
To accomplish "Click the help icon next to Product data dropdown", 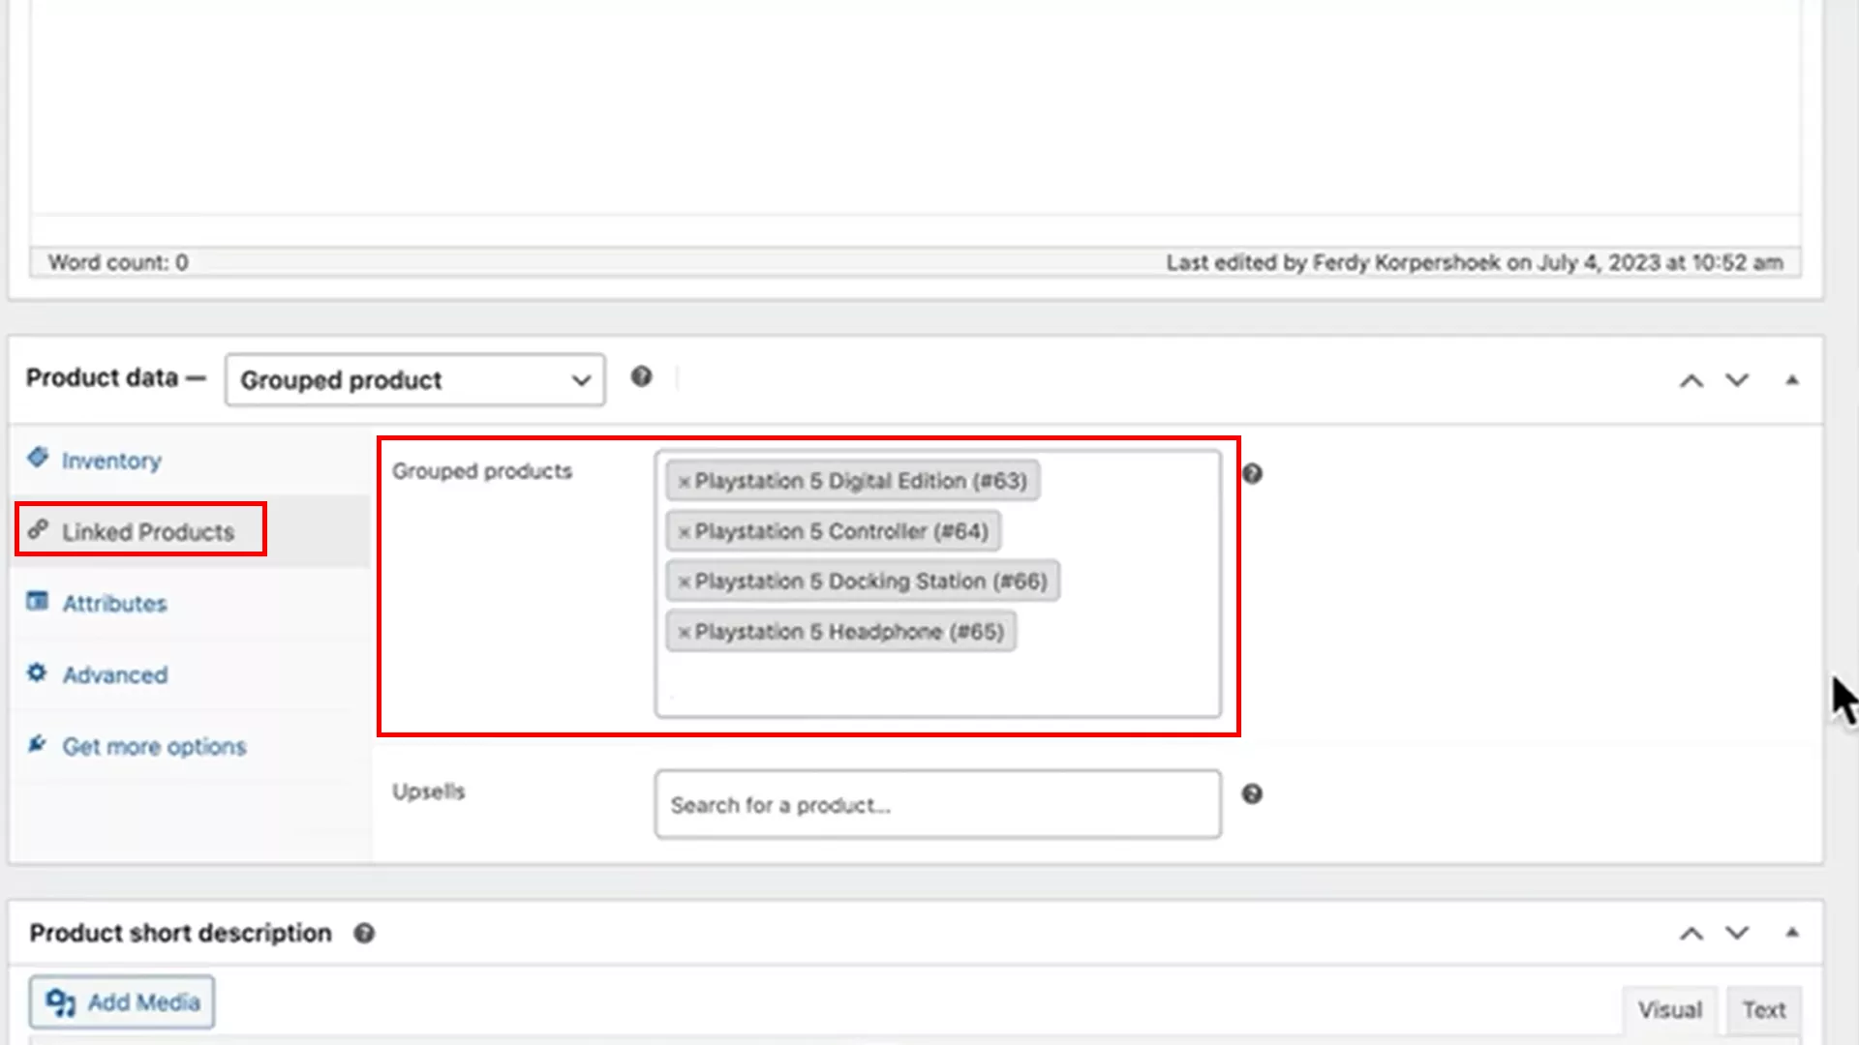I will [641, 377].
